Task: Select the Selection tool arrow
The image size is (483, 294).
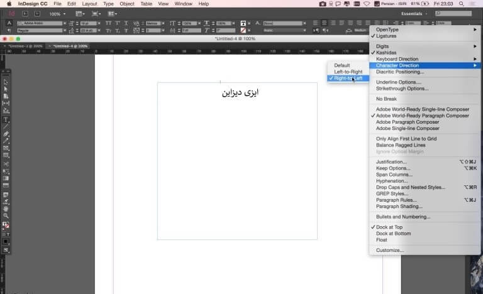Action: click(x=6, y=82)
